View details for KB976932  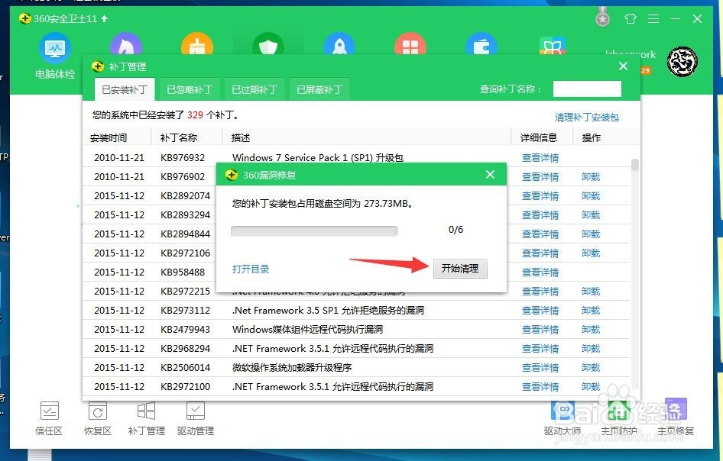coord(540,158)
